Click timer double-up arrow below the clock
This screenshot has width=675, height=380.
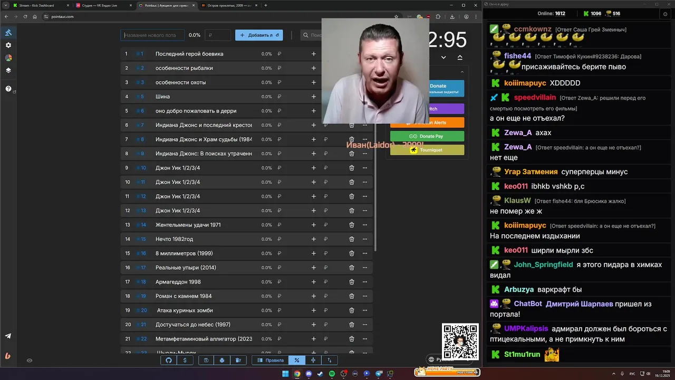[x=460, y=57]
